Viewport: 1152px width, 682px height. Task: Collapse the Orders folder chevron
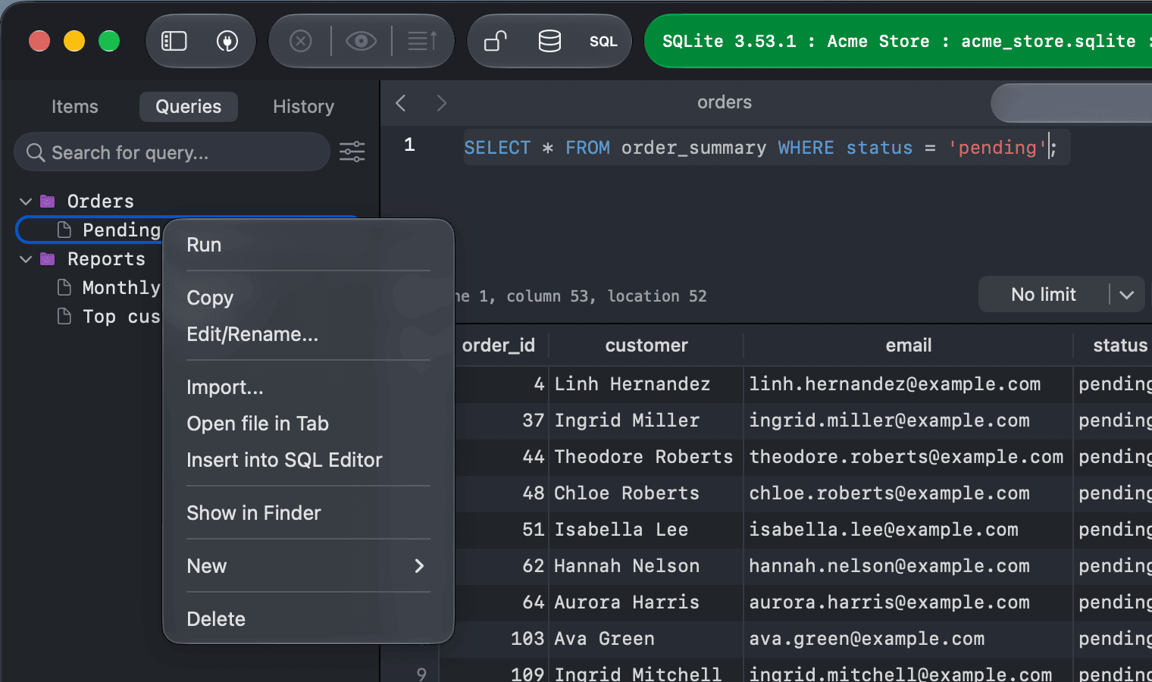tap(26, 201)
